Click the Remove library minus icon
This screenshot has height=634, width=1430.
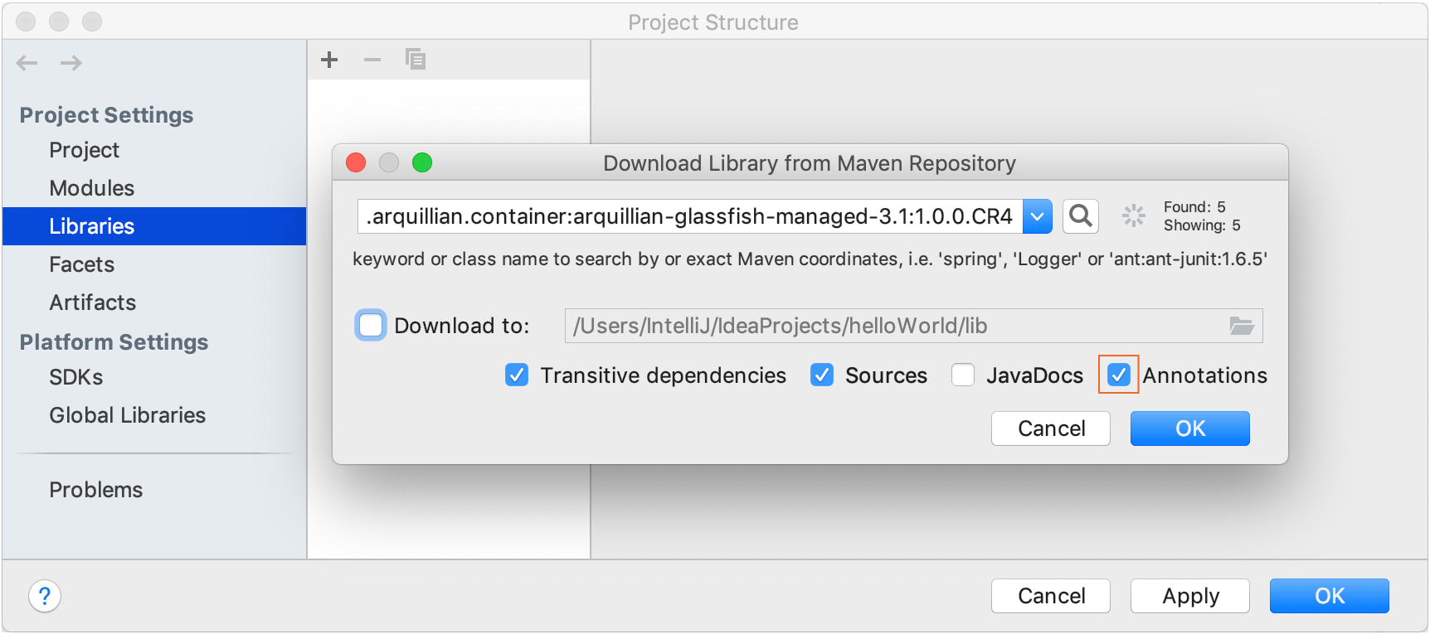pyautogui.click(x=372, y=59)
